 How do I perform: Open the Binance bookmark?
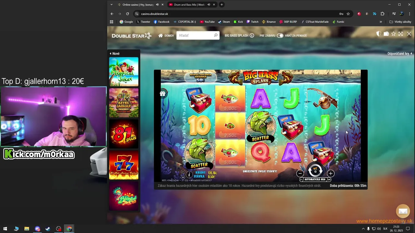pyautogui.click(x=269, y=22)
